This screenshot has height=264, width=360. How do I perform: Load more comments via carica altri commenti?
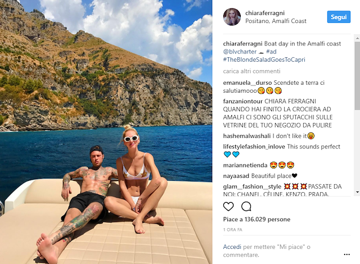(x=251, y=71)
